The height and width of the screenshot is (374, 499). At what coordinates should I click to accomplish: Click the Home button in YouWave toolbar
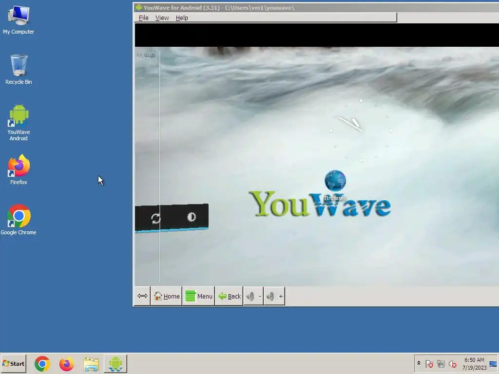167,296
